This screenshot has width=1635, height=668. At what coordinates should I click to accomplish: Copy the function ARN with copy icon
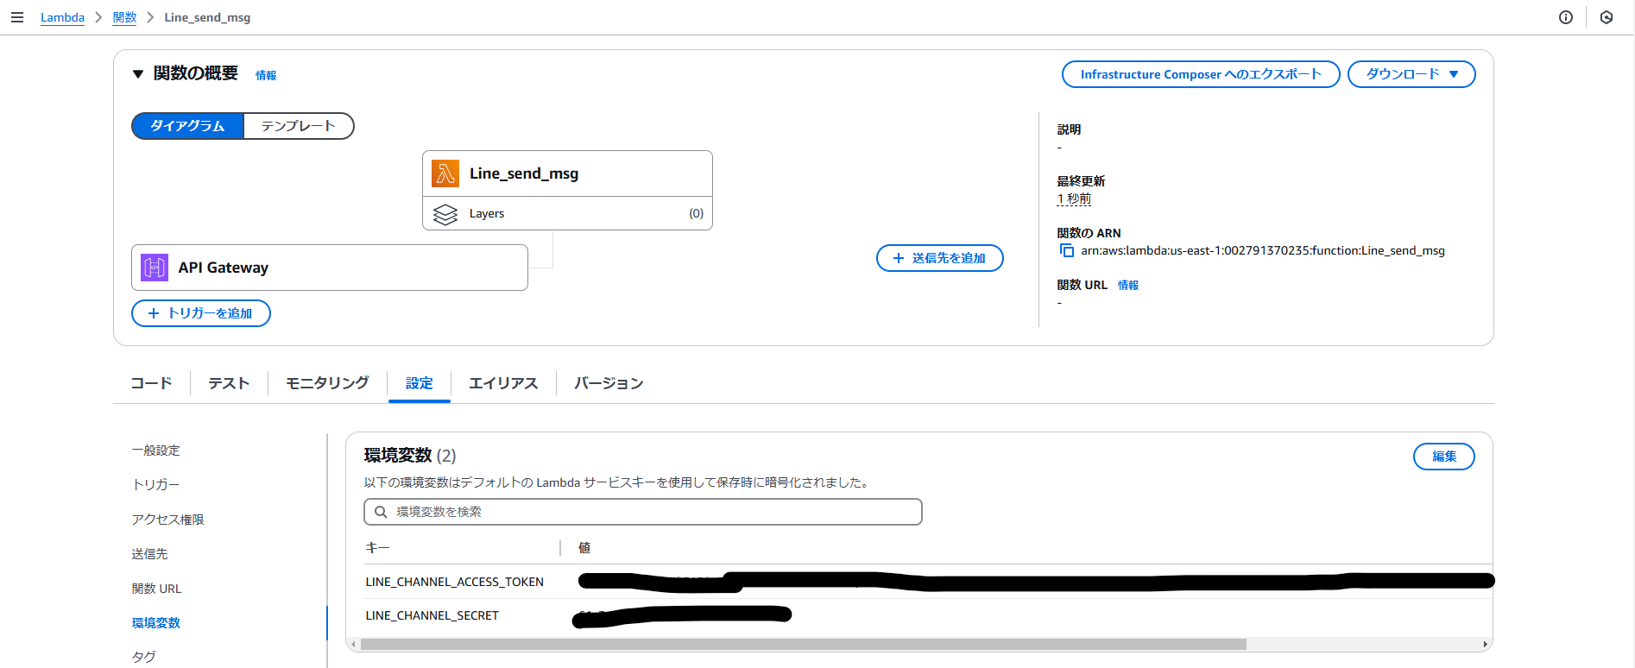click(1067, 250)
